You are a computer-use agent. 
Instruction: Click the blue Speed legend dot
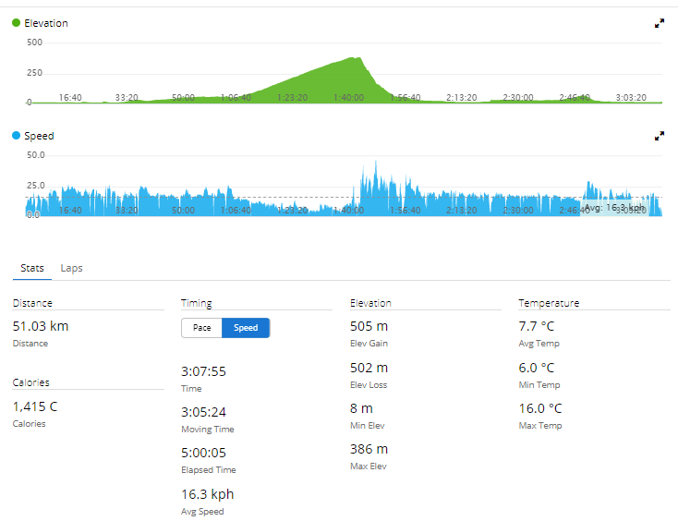point(17,136)
